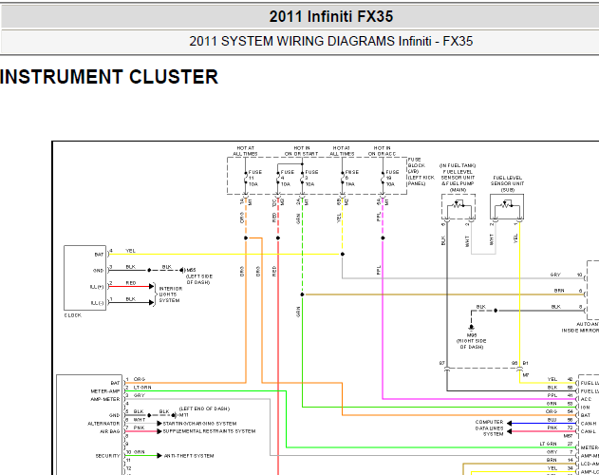The image size is (599, 475).
Task: Click the "RED" label on clock ILL(+) wire
Action: (x=131, y=283)
